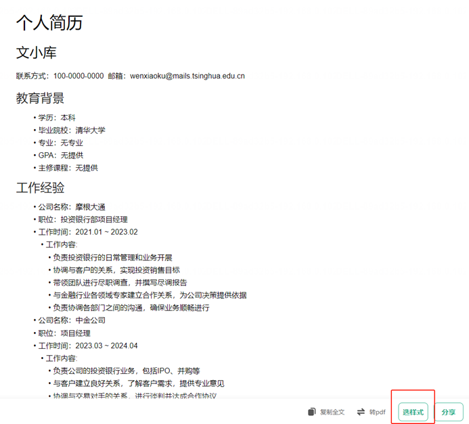The height and width of the screenshot is (424, 469).
Task: Click the phone number 100-0000-0000
Action: [x=79, y=76]
